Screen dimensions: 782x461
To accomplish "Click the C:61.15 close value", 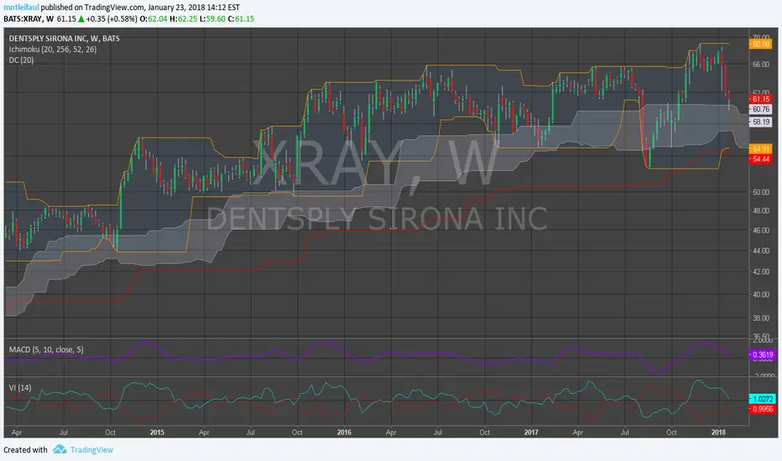I will (242, 19).
